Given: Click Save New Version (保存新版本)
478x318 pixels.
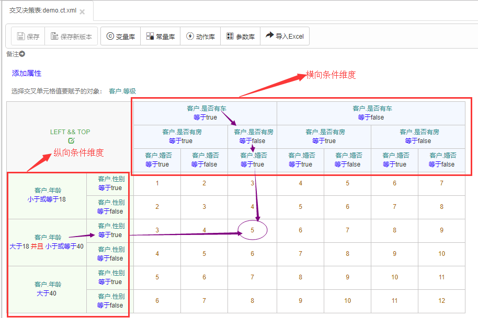Looking at the screenshot, I should [x=71, y=36].
